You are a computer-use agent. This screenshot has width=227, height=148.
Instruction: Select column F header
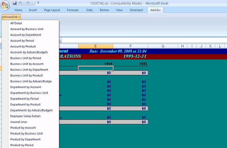pos(131,46)
